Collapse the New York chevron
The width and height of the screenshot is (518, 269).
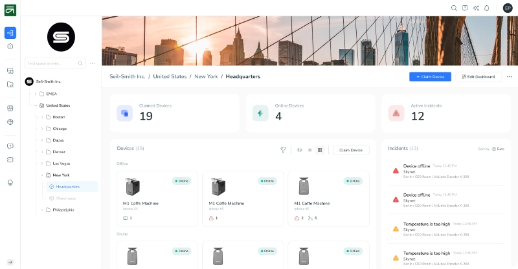pos(42,175)
